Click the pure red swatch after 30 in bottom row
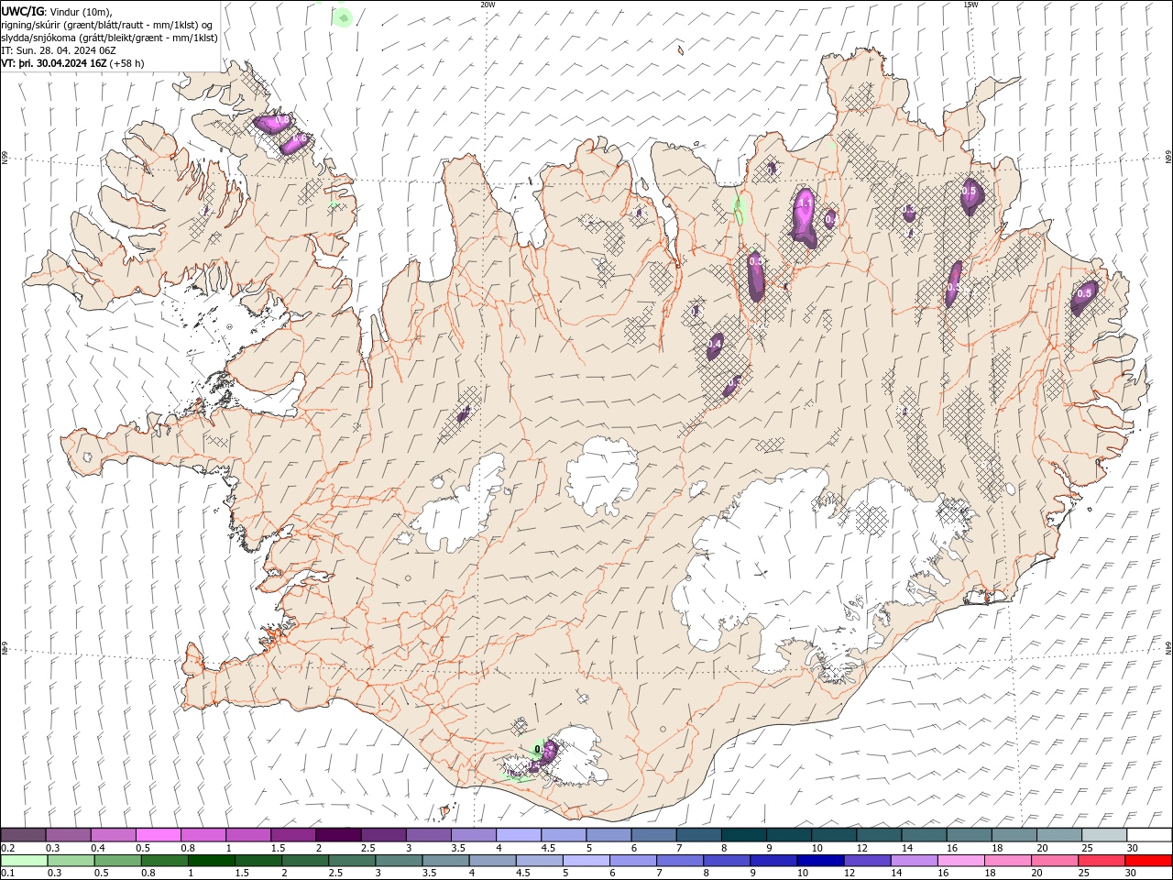Image resolution: width=1173 pixels, height=880 pixels. [1147, 861]
